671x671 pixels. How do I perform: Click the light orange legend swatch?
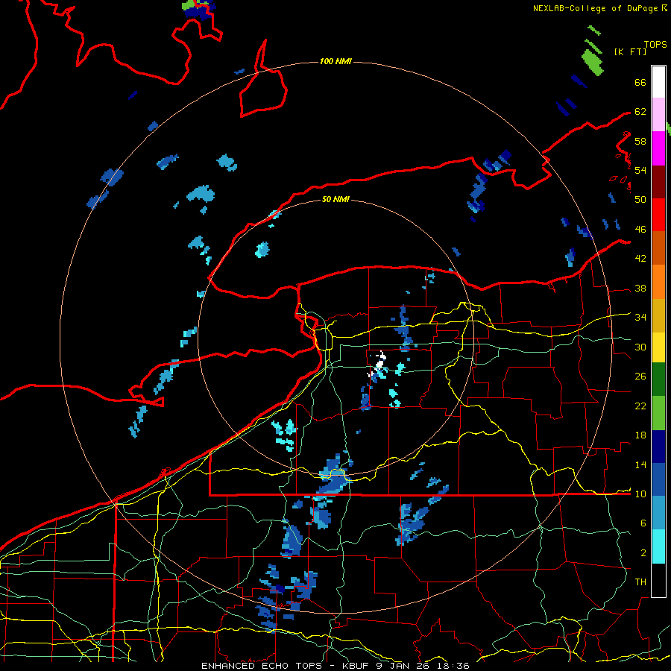[x=658, y=282]
